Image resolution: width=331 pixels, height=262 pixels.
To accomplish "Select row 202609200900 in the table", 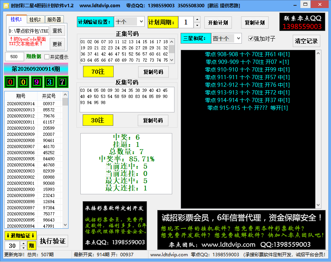I will point(33,189).
